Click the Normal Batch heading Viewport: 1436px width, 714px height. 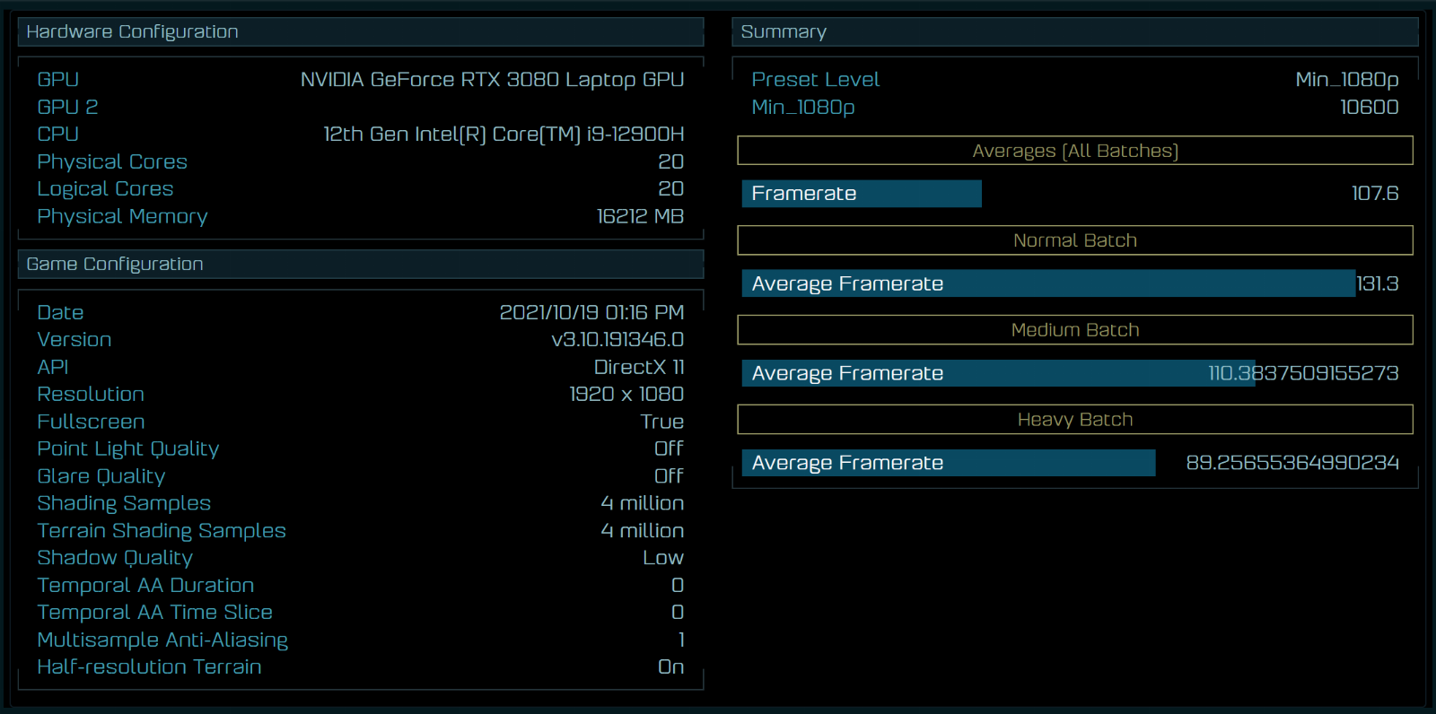1075,240
